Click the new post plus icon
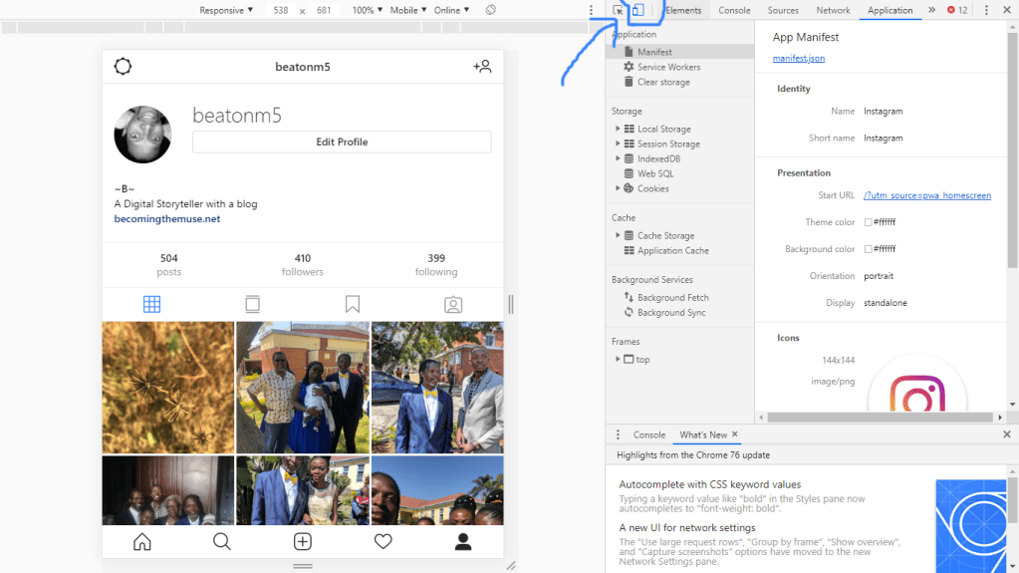1019x573 pixels. pyautogui.click(x=303, y=542)
